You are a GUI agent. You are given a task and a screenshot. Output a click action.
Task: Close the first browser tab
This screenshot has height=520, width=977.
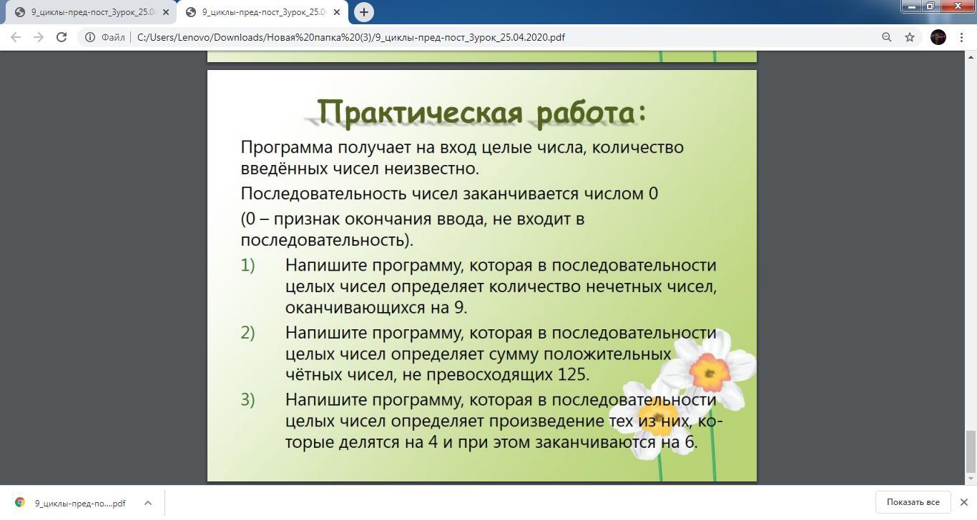coord(166,12)
